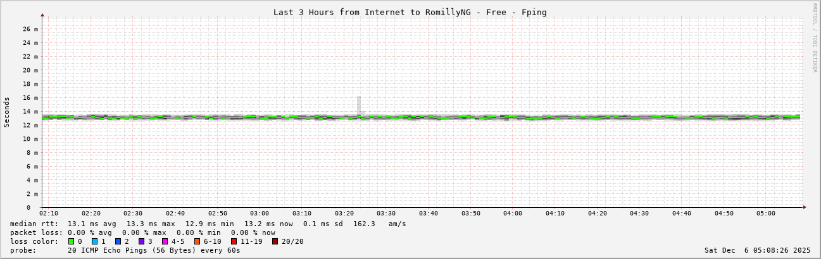
Task: Click the red 11-19 loss swatch
Action: point(234,241)
